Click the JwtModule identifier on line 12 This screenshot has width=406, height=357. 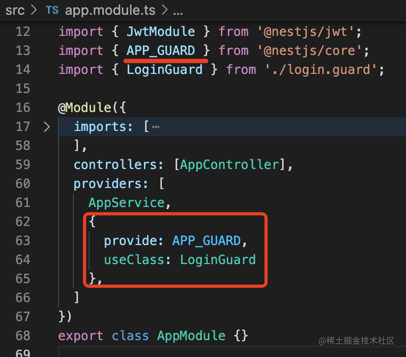(160, 31)
